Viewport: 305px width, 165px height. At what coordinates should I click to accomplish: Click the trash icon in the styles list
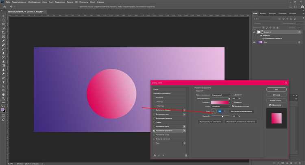point(186,155)
